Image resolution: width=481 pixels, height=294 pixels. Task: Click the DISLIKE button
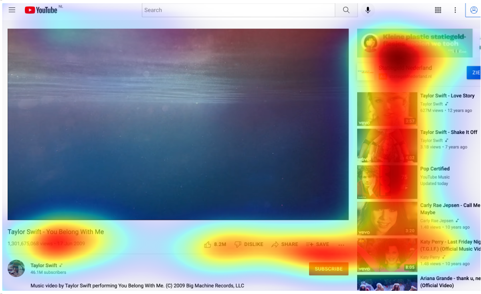pyautogui.click(x=249, y=244)
